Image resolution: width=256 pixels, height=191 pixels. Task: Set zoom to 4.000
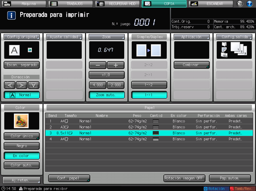pyautogui.click(x=98, y=85)
